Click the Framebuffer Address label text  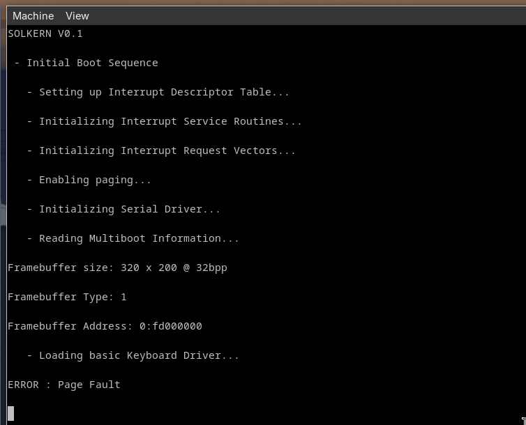coord(70,326)
